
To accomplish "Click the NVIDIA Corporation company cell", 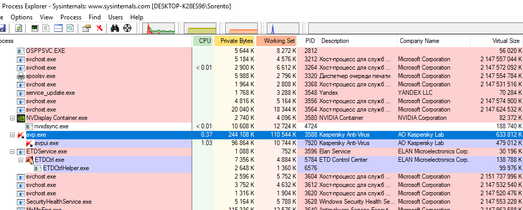I will click(x=422, y=118).
